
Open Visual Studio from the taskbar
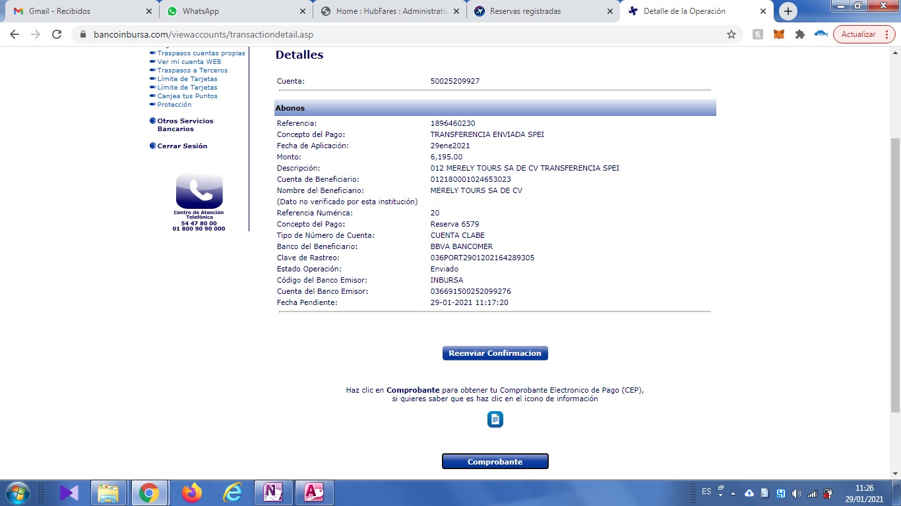[69, 493]
